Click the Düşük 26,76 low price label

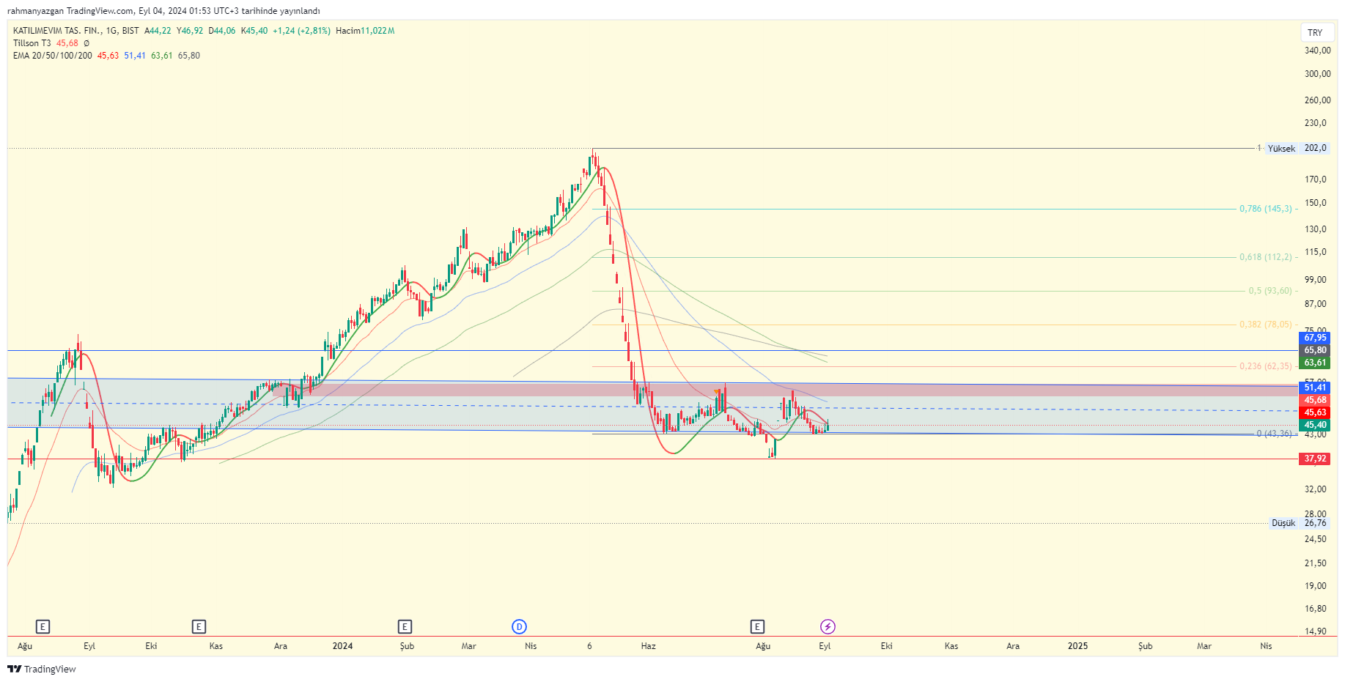click(1300, 523)
